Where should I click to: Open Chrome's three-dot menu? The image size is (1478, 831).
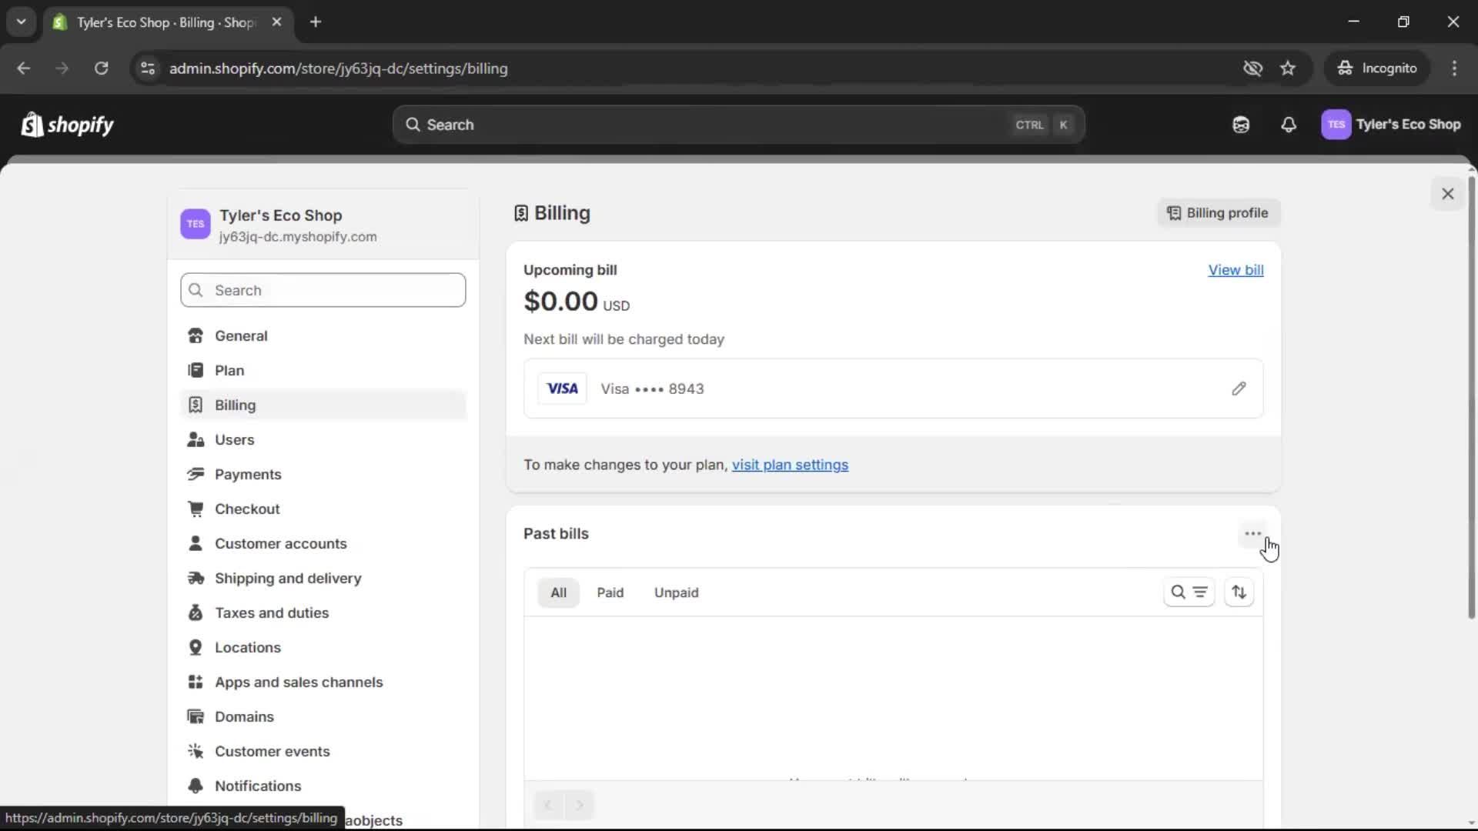tap(1456, 68)
